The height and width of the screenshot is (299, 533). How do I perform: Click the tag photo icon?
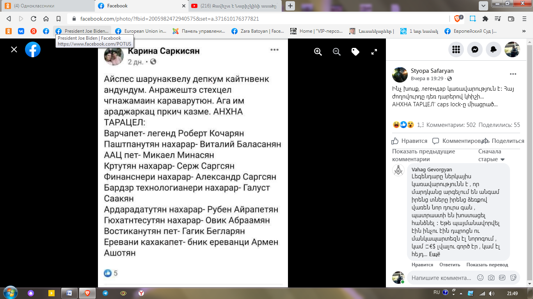(355, 52)
